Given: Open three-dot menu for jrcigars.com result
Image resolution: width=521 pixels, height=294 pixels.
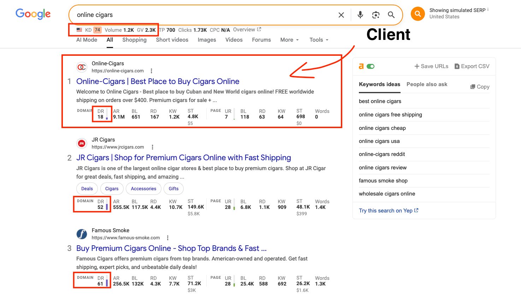Looking at the screenshot, I should pyautogui.click(x=152, y=147).
